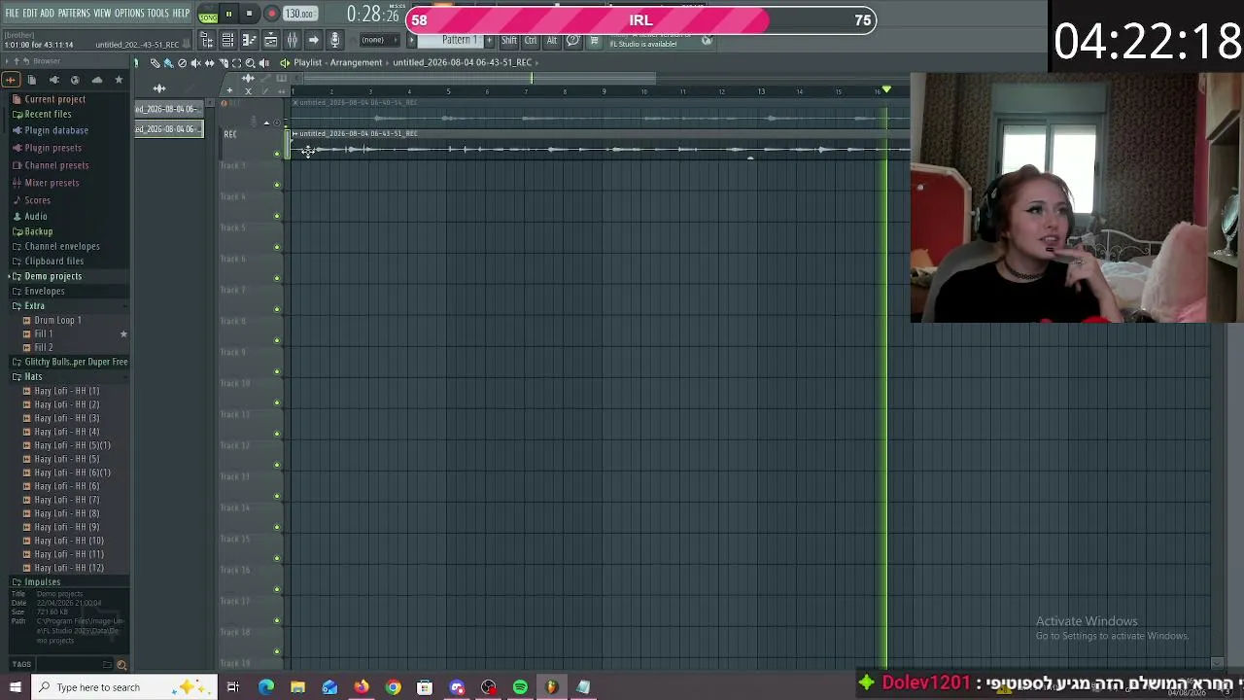Toggle the red record button
Viewport: 1244px width, 700px height.
(x=271, y=14)
